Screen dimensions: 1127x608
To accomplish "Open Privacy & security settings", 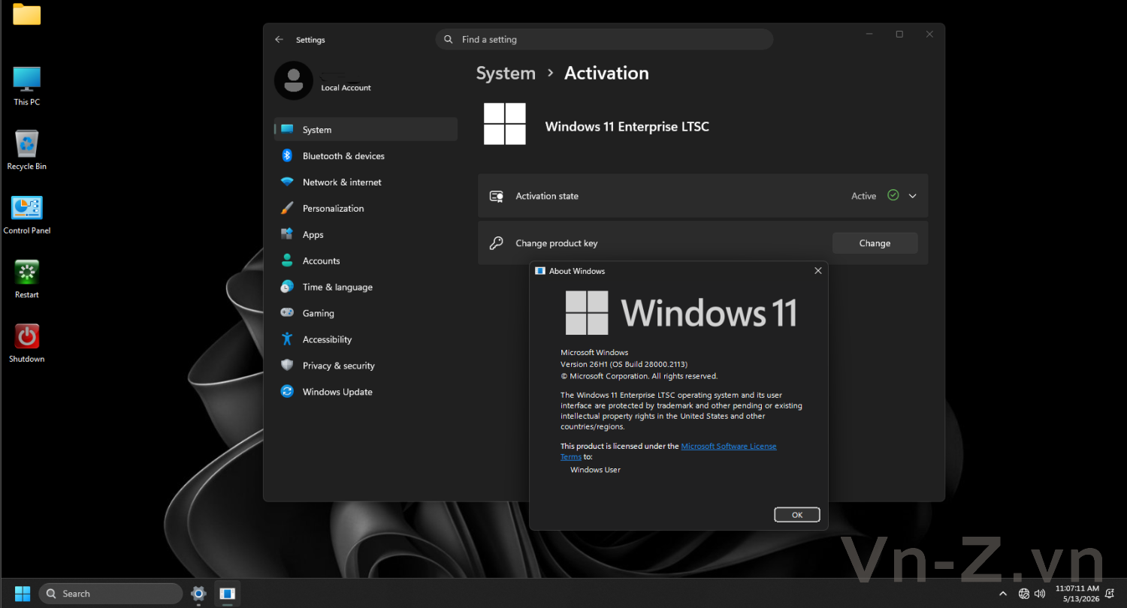I will pos(366,366).
